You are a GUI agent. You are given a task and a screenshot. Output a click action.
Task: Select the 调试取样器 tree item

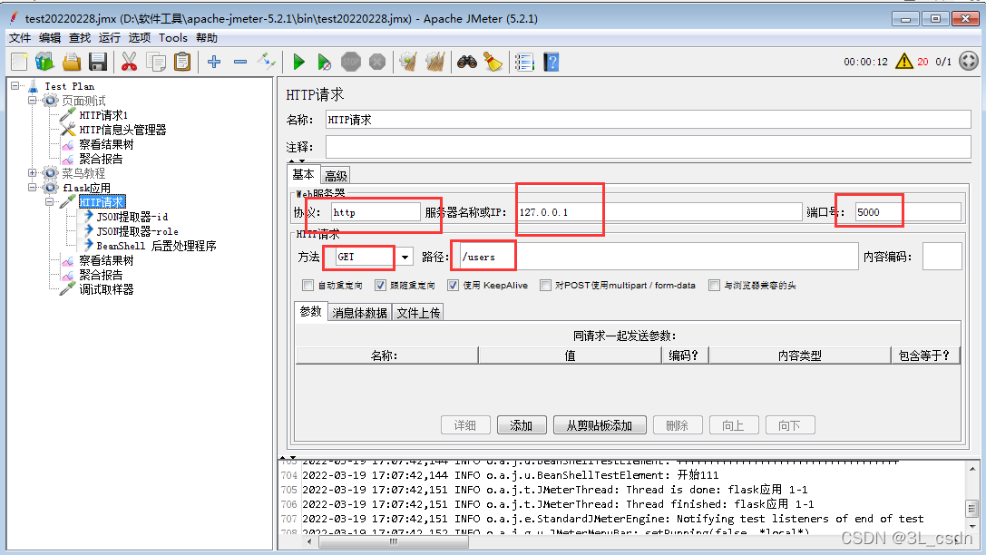coord(106,289)
